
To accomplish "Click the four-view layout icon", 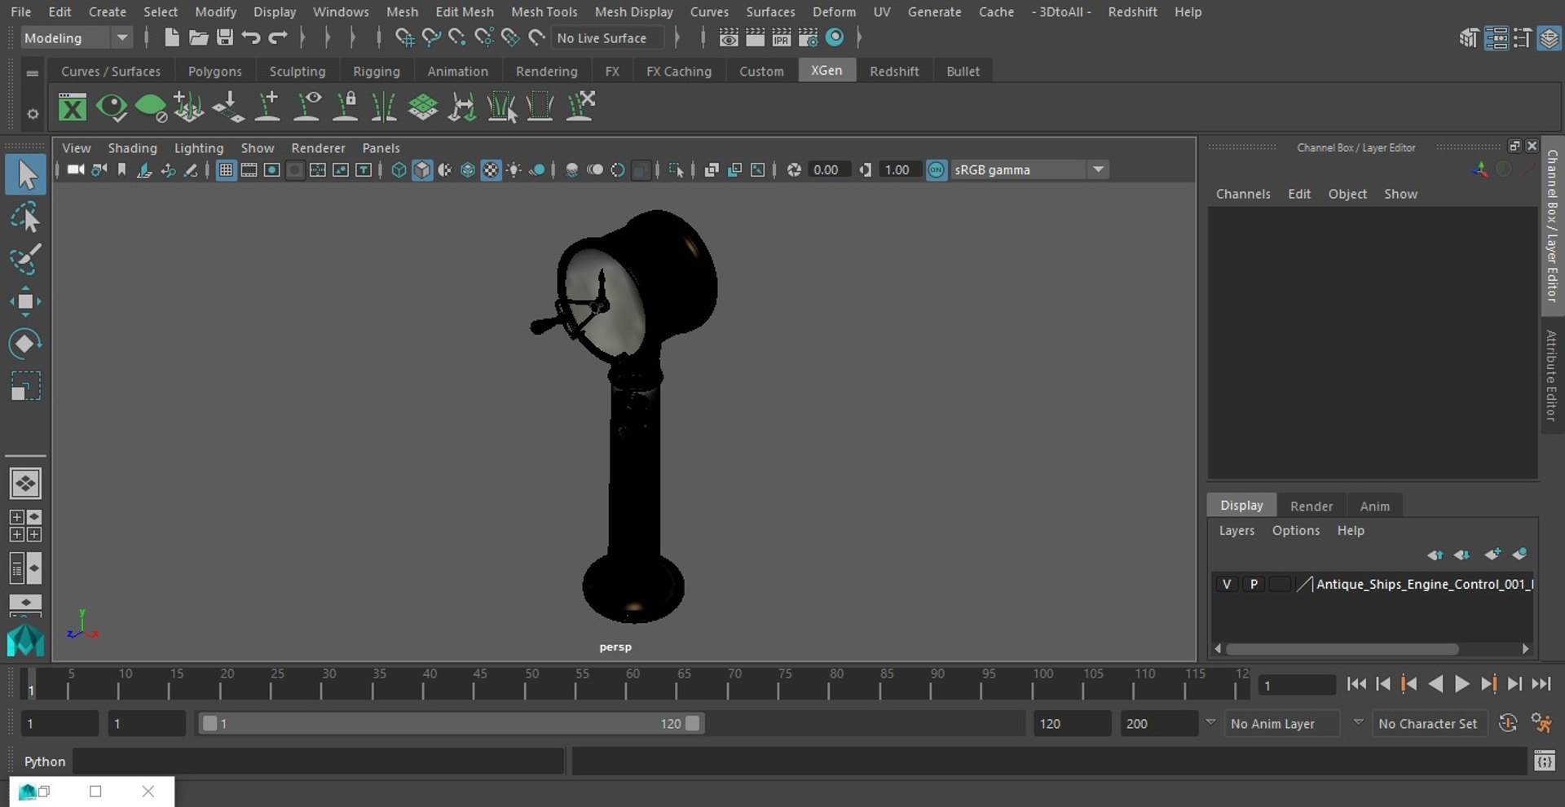I will (25, 526).
